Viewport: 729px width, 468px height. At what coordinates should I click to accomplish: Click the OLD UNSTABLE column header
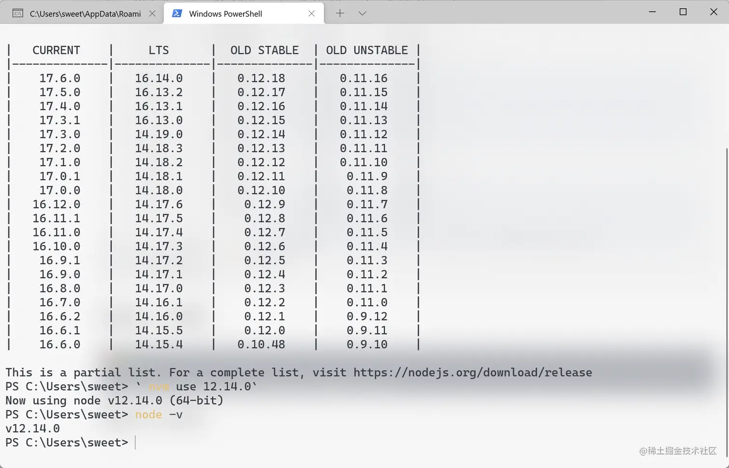[367, 50]
